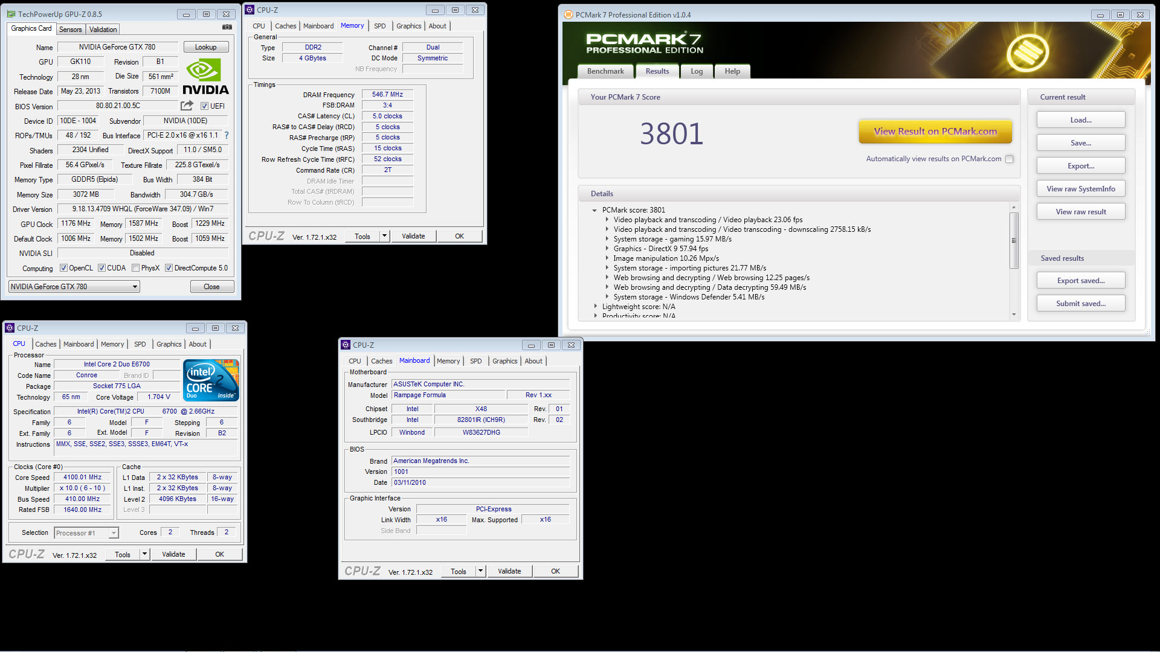Click Tools button in CPU-Z processor window
The image size is (1160, 652).
123,554
